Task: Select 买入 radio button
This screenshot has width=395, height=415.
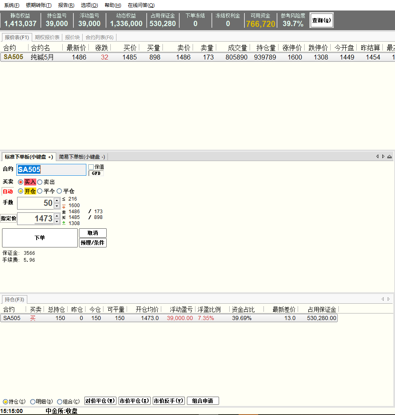Action: click(20, 182)
